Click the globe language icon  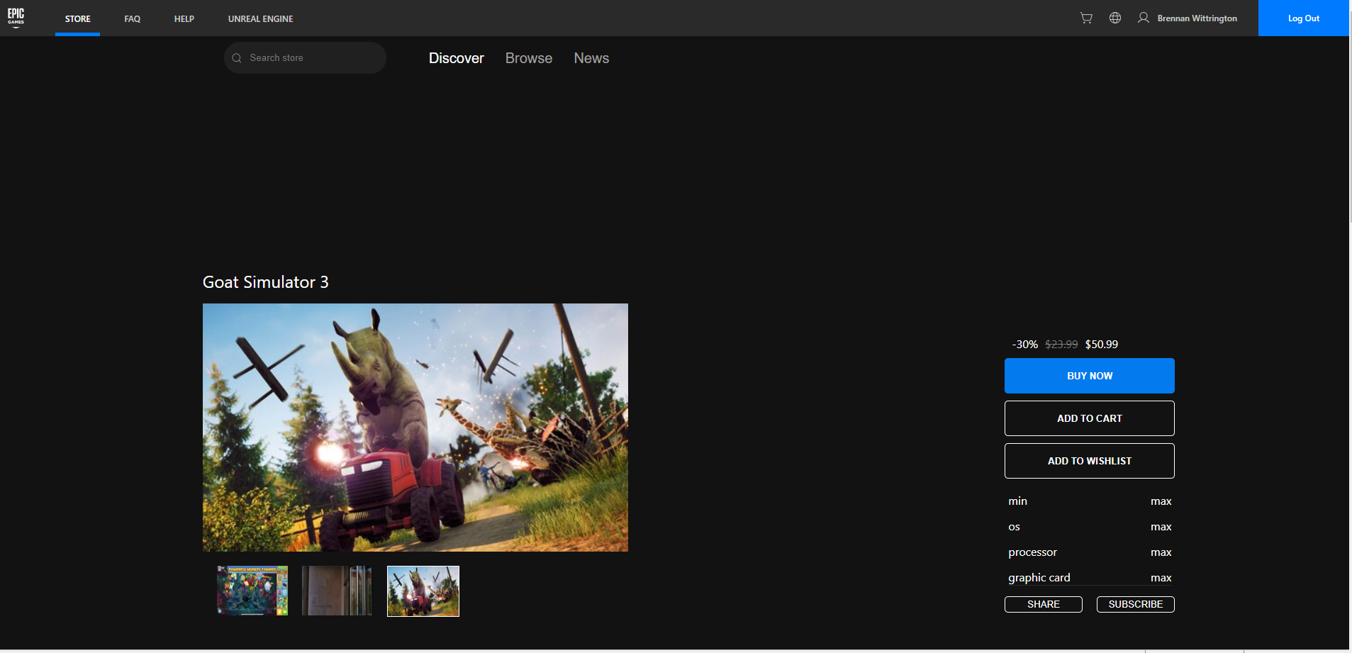pos(1115,18)
